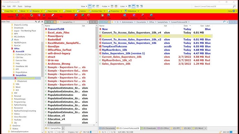Switch to the (D:) Office tab
Screen dimensions: 239x134
pos(163,128)
